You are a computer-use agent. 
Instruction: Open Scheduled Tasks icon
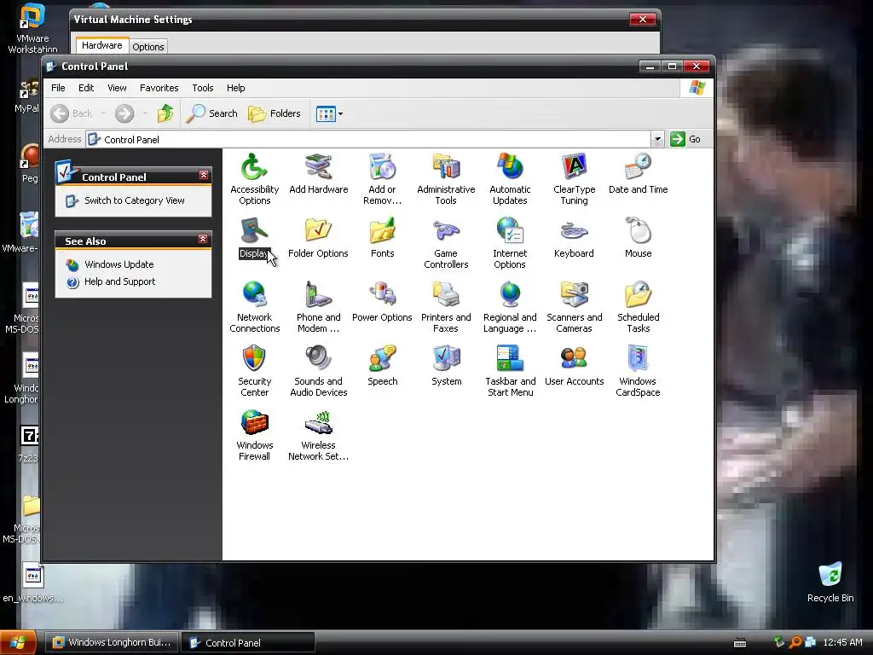click(x=638, y=307)
